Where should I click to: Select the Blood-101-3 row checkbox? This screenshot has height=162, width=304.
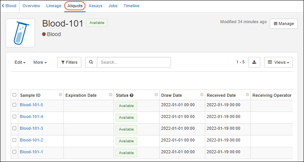pos(14,129)
